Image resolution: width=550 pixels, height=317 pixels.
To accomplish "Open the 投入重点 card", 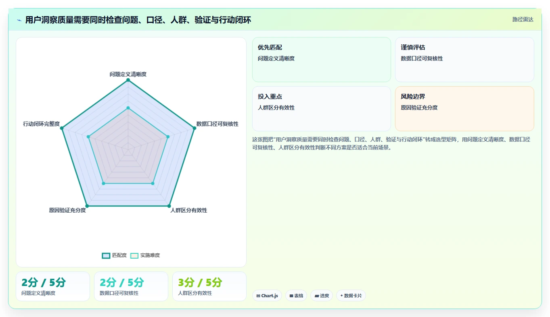I will click(x=322, y=109).
